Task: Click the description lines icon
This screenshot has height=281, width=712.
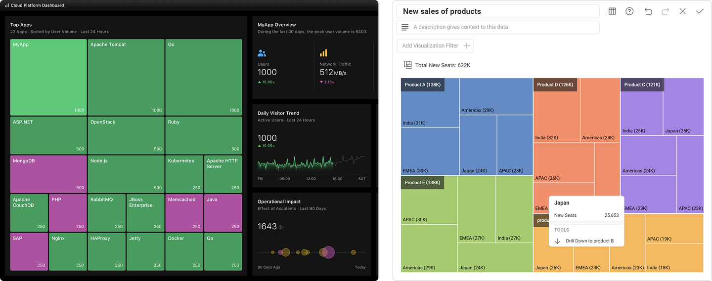Action: click(x=405, y=27)
